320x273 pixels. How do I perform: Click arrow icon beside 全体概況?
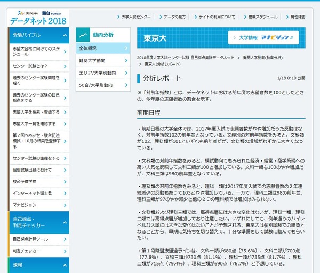(x=126, y=49)
